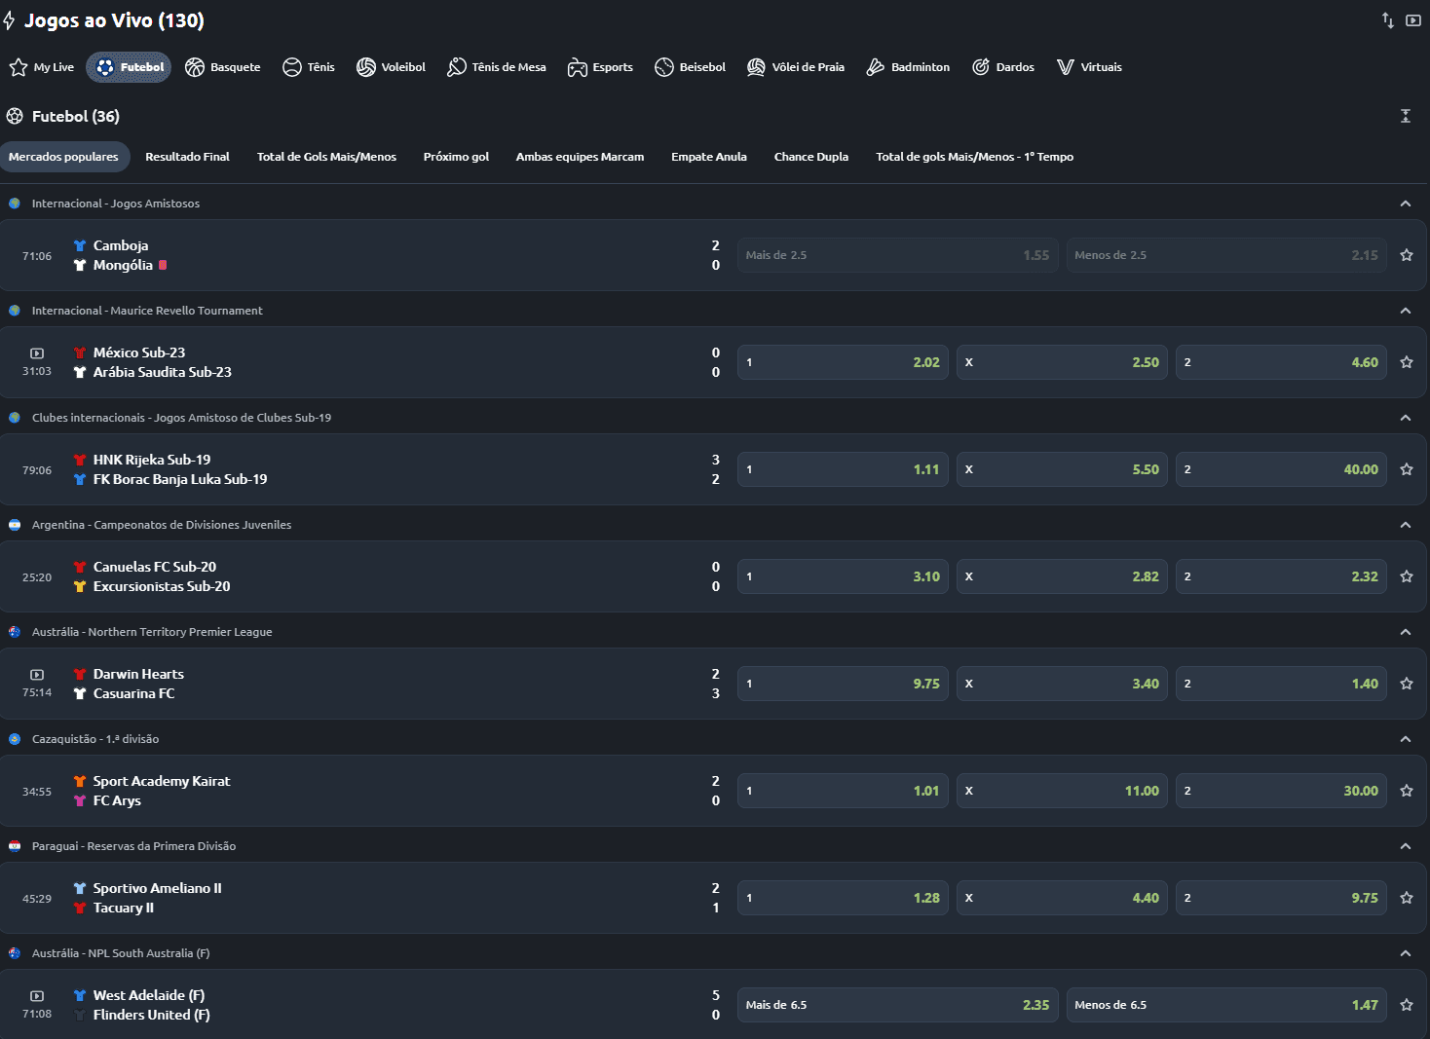This screenshot has width=1430, height=1039.
Task: Bet on México Sub-23 win at 2.02
Action: click(843, 362)
